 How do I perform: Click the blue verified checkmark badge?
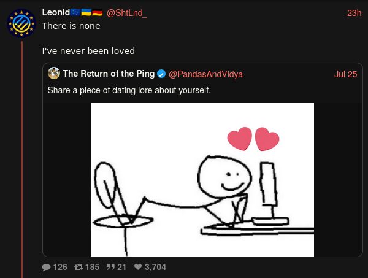(161, 74)
